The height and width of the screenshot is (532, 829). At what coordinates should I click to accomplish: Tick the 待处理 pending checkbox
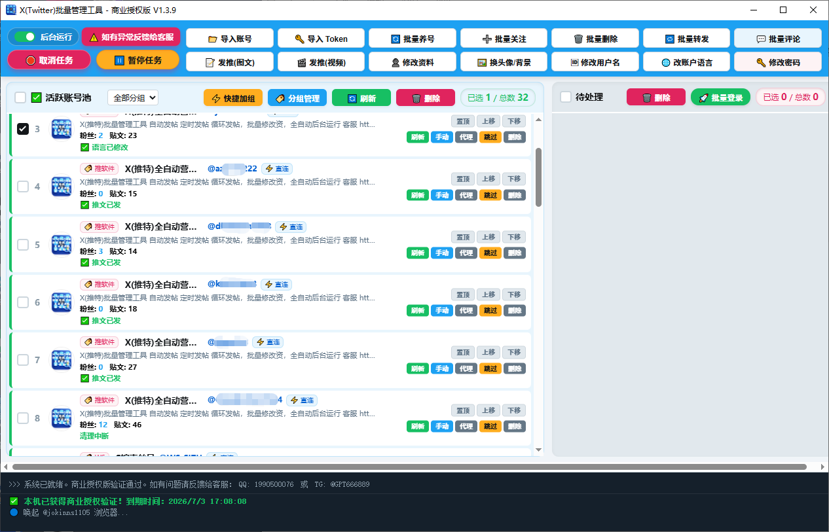[x=566, y=97]
